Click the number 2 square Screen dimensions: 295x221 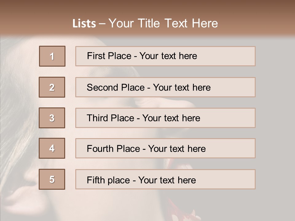click(52, 87)
